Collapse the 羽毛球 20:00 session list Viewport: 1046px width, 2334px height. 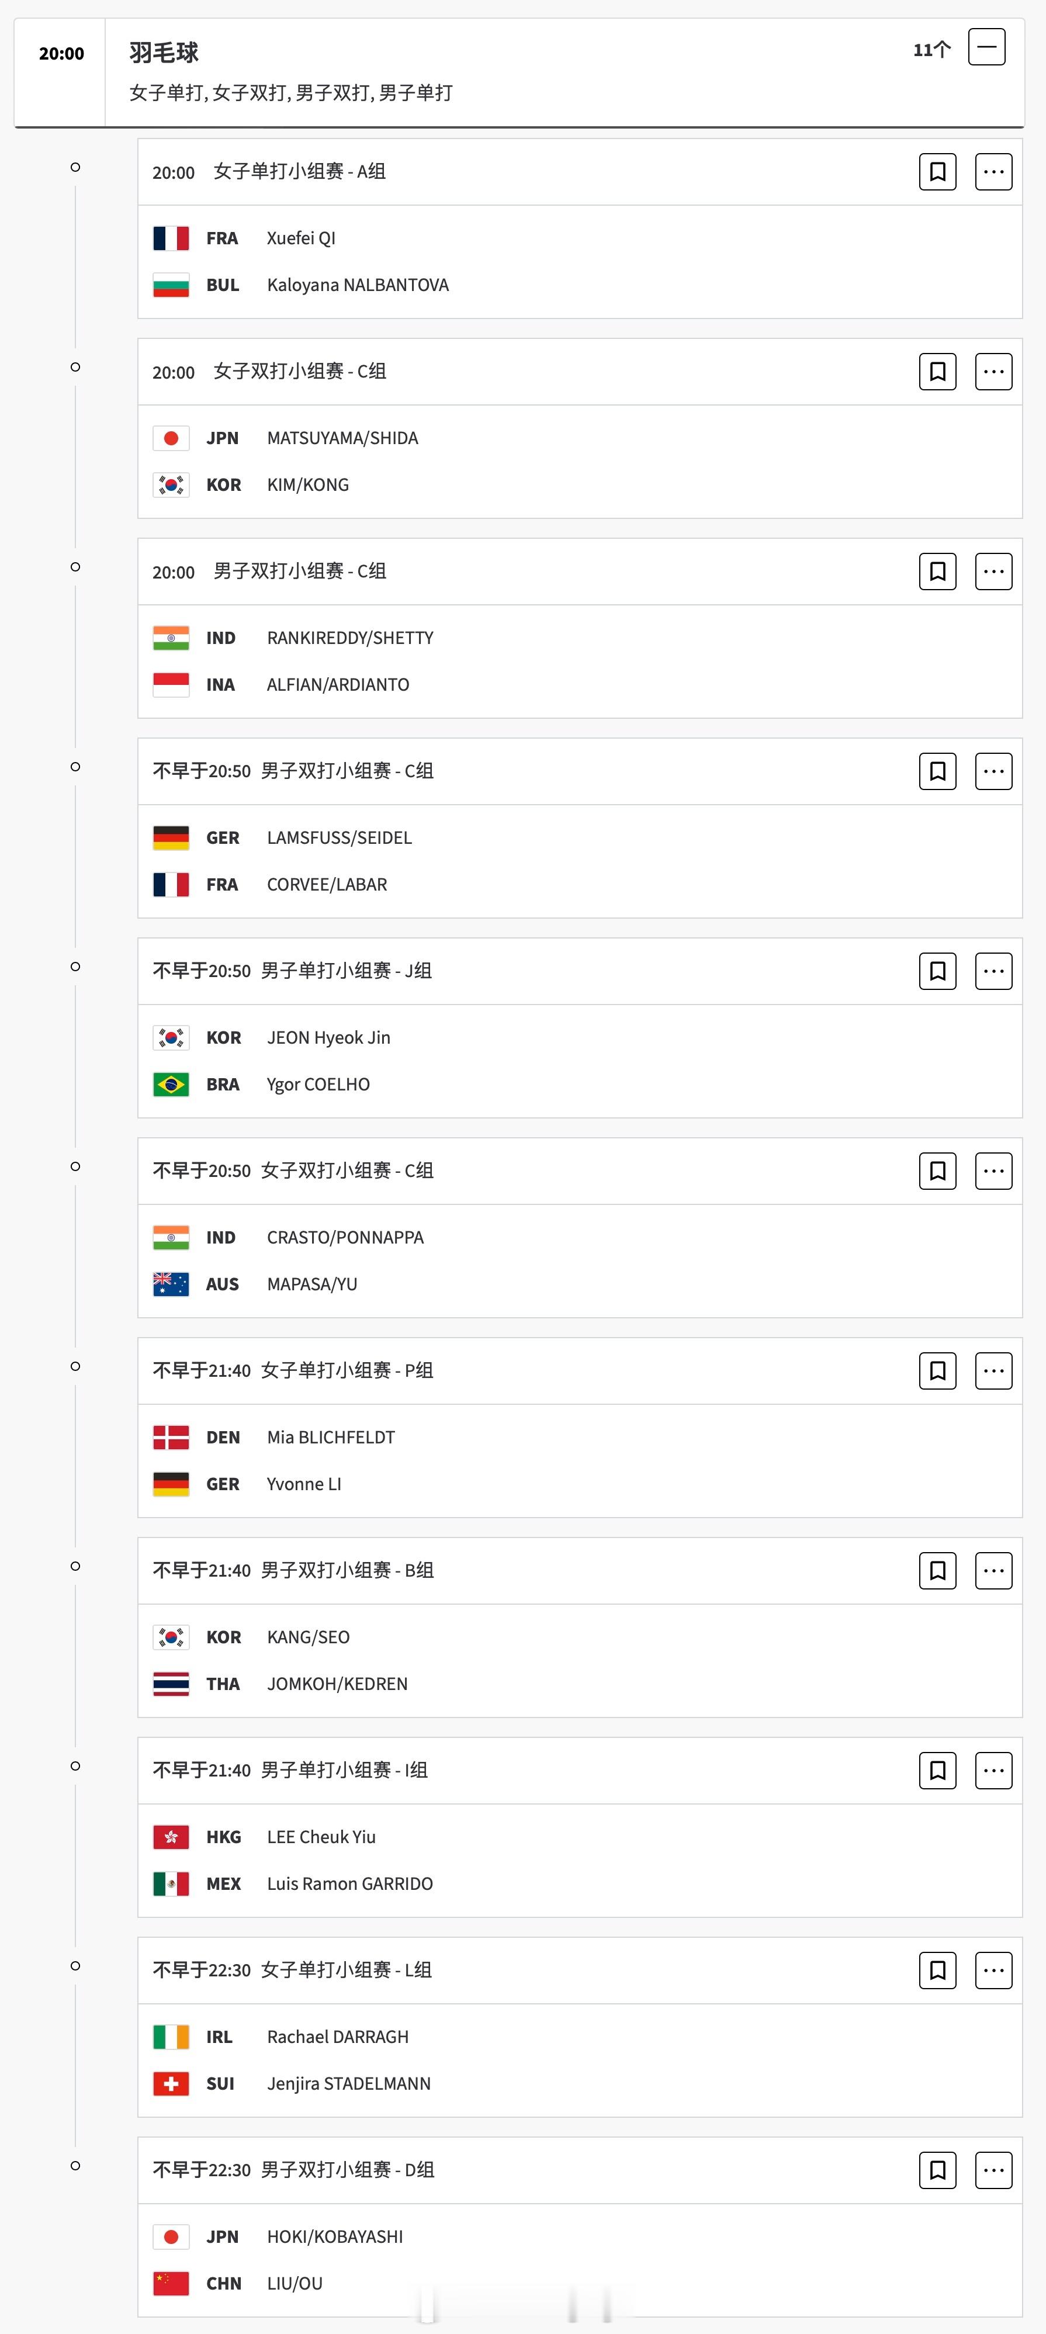(x=986, y=47)
